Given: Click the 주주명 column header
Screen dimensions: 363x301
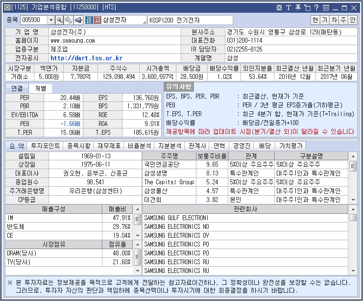Looking at the screenshot, I should tap(169, 156).
